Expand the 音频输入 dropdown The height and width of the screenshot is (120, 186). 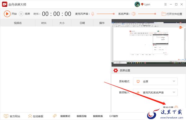click(155, 92)
